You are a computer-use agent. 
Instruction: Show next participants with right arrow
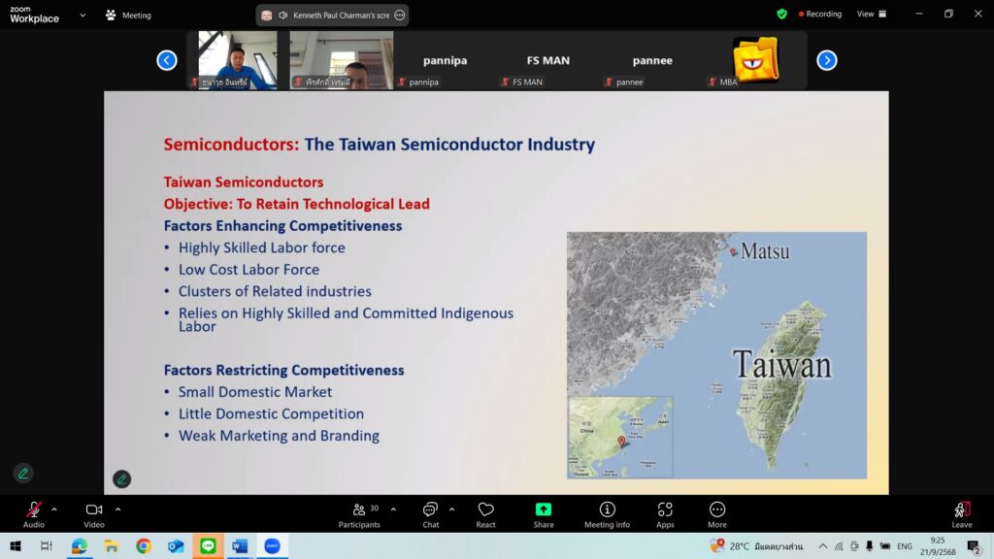(x=826, y=60)
